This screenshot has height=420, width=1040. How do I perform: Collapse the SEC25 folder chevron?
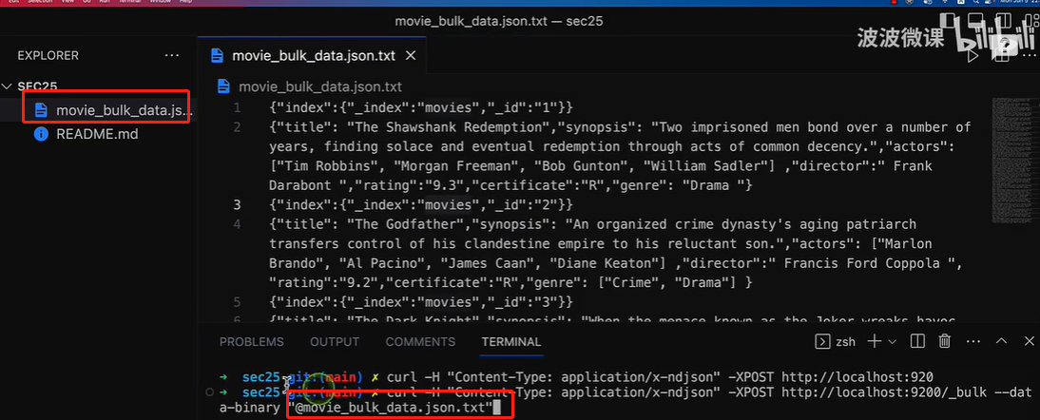pyautogui.click(x=8, y=86)
